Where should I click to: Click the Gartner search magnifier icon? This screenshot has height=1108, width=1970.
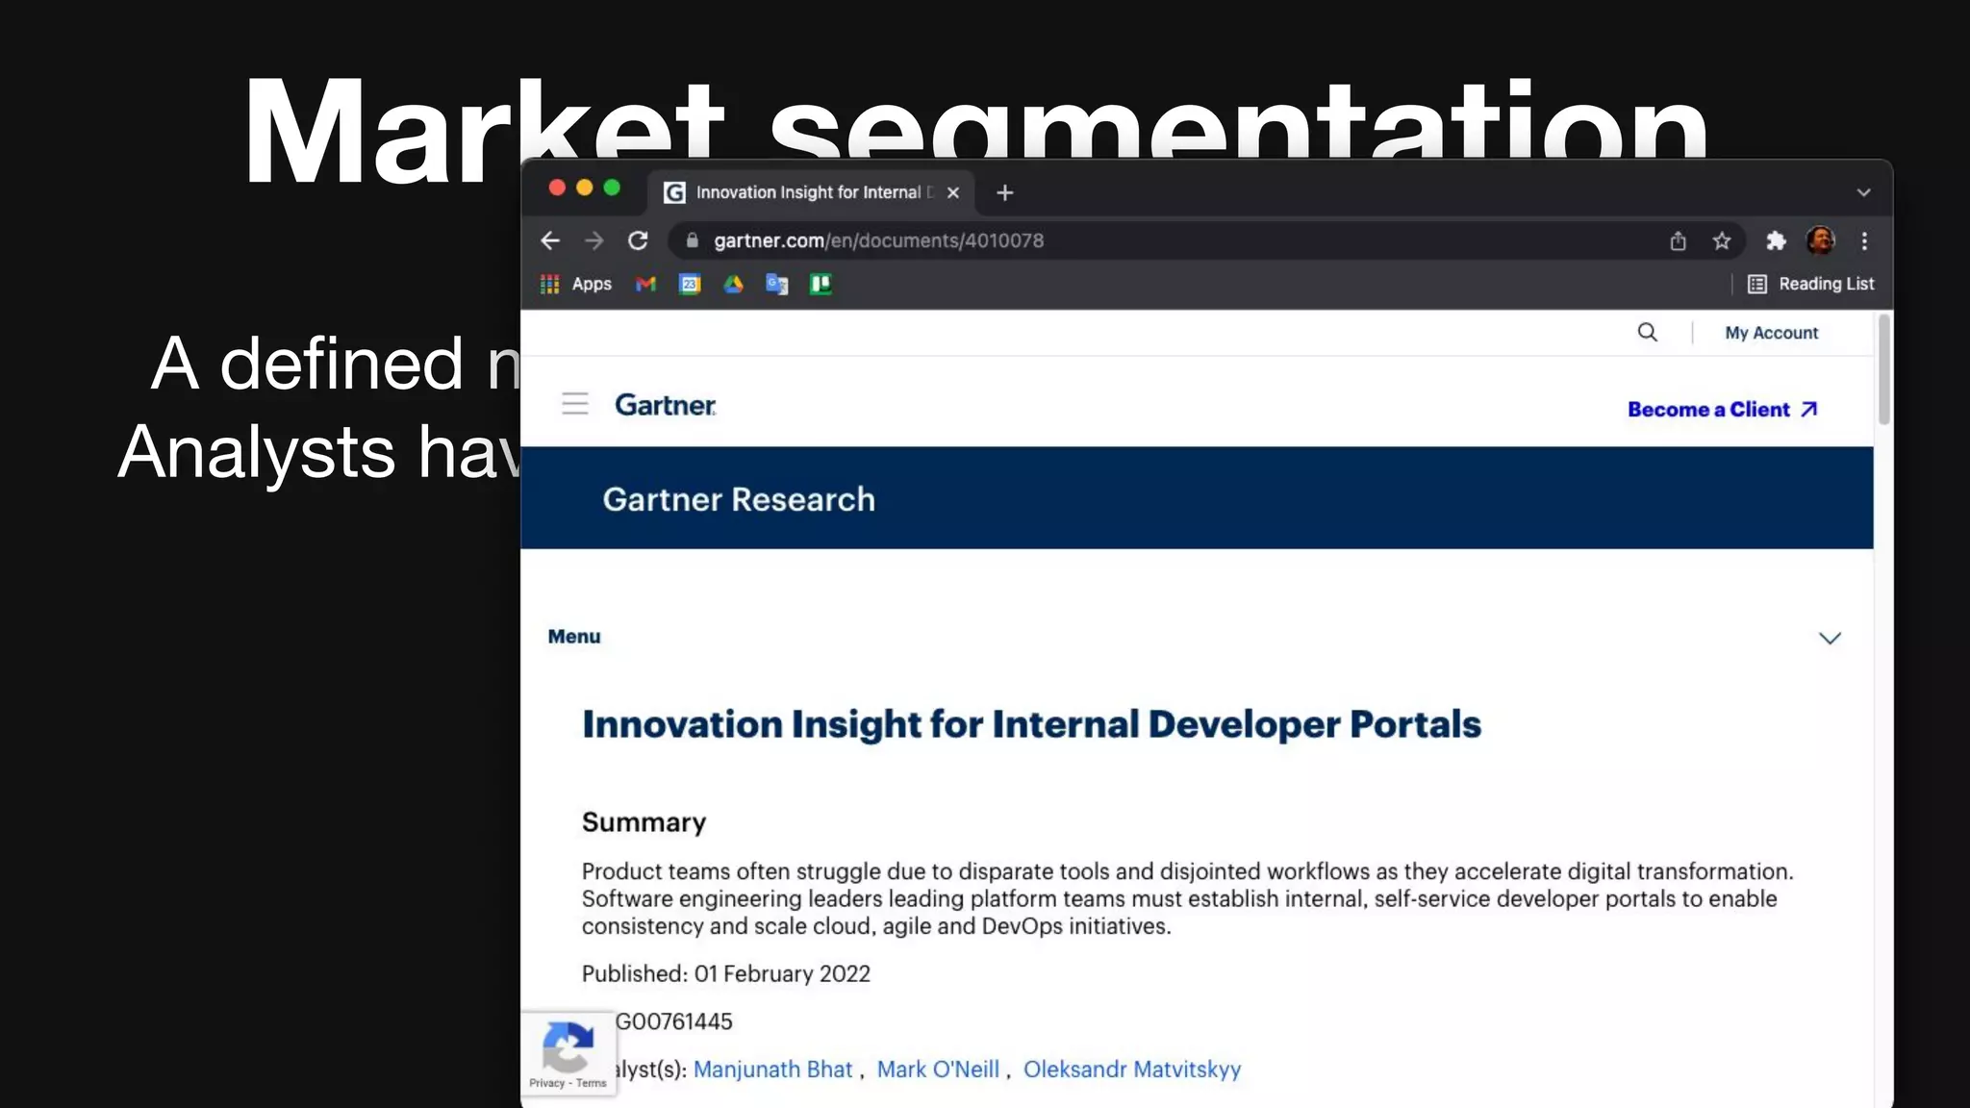coord(1648,332)
